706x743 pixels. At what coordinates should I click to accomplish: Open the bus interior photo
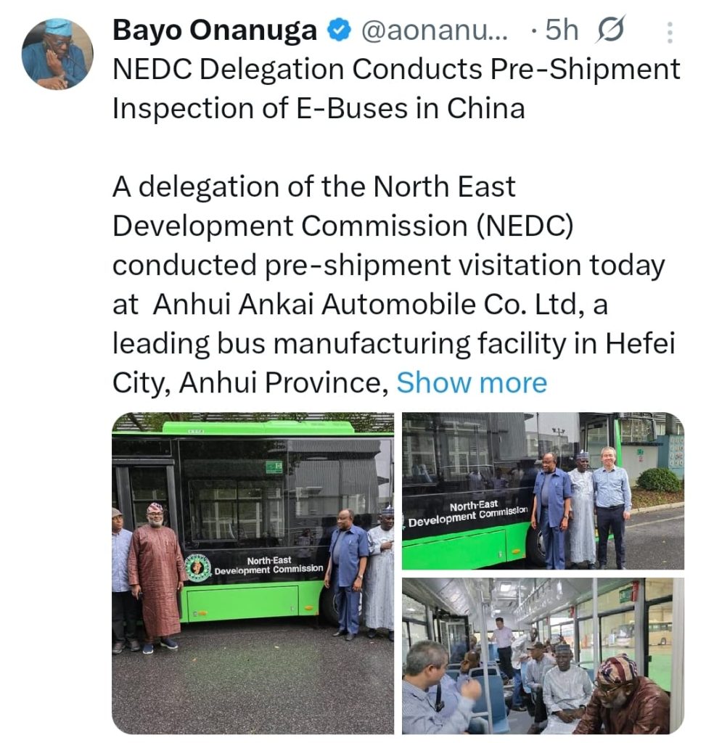pos(543,656)
